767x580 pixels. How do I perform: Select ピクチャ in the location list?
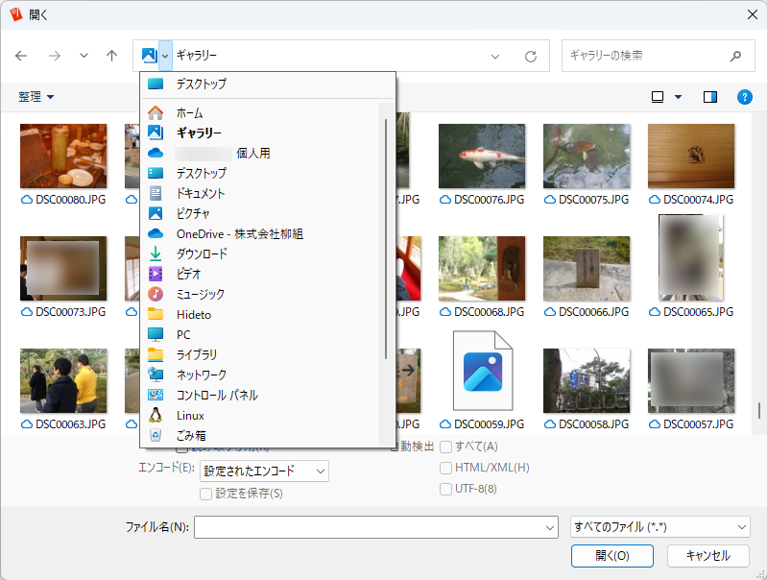(260, 213)
